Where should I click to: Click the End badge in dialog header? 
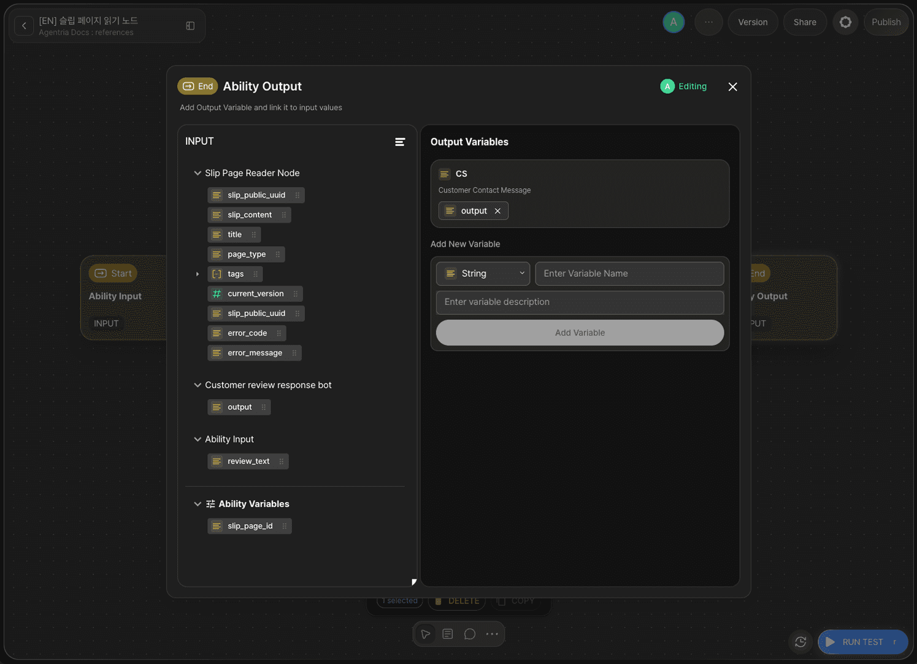[x=198, y=87]
